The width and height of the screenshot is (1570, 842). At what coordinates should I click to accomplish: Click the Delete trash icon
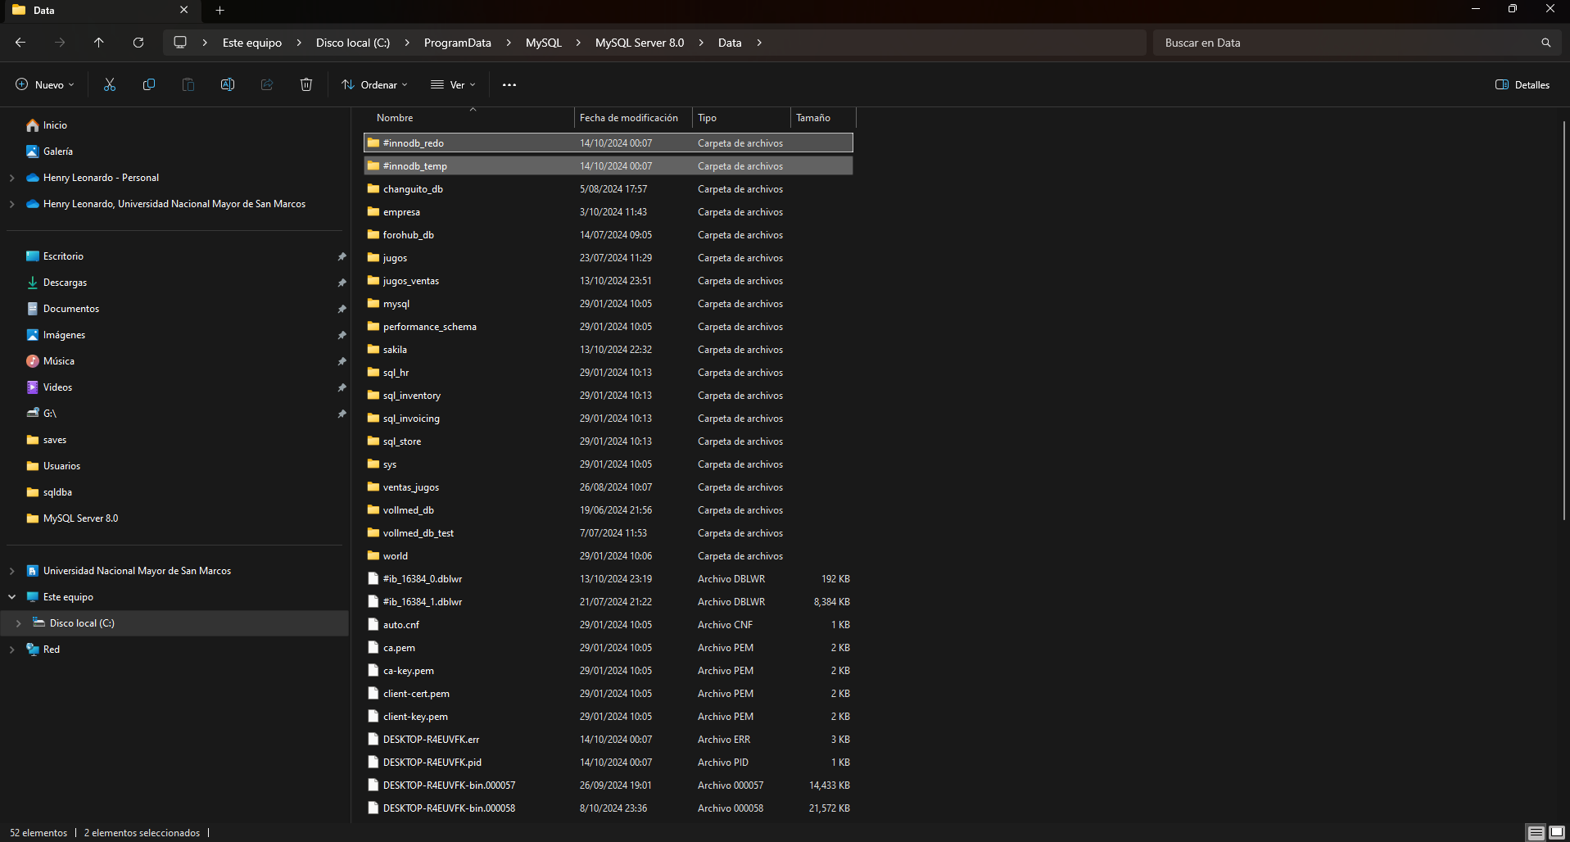306,84
